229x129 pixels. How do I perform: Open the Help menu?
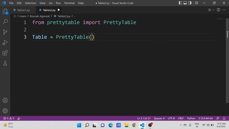(x=81, y=3)
